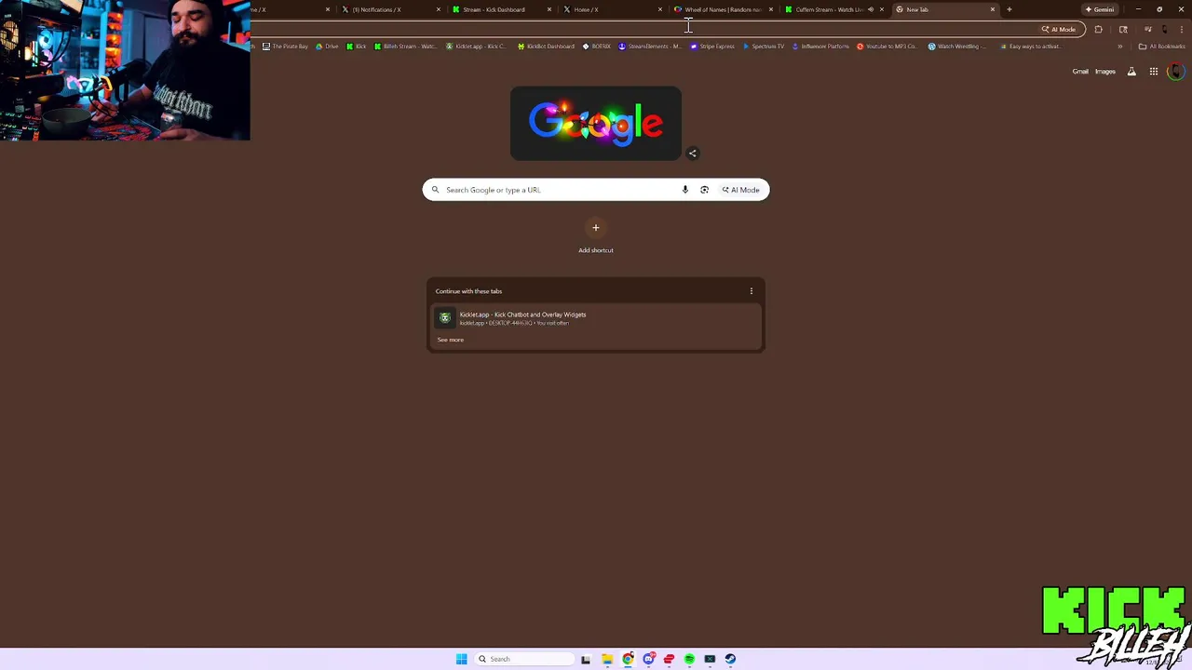Viewport: 1192px width, 670px height.
Task: Open the Stripe Express bookmark
Action: coord(712,47)
